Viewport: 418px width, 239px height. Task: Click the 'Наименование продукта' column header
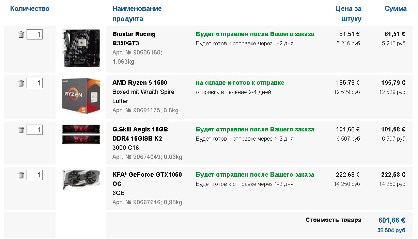pyautogui.click(x=137, y=14)
